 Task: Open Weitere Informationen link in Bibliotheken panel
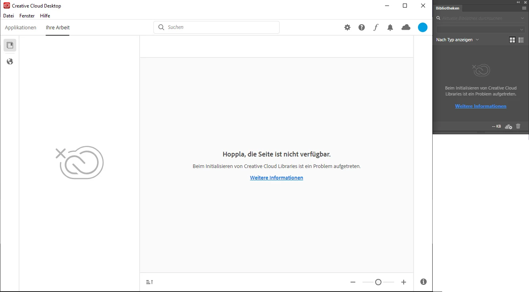(x=481, y=106)
